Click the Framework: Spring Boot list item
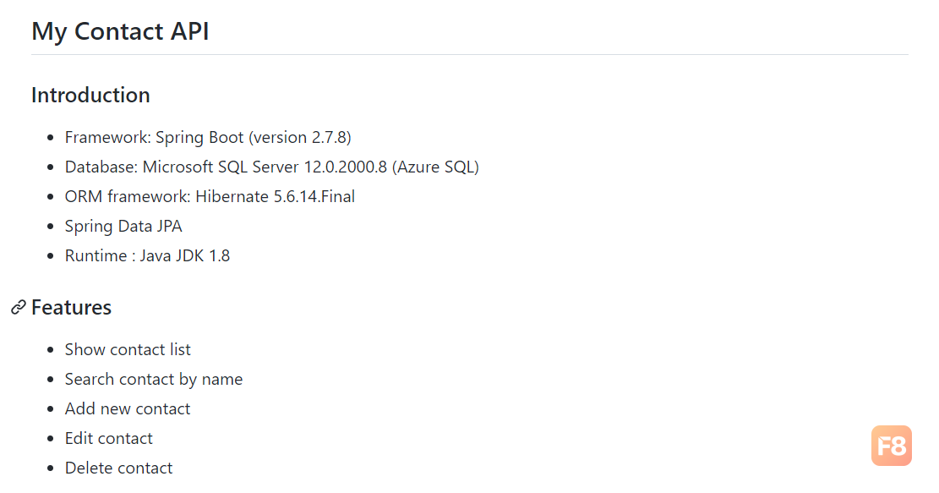 [208, 137]
